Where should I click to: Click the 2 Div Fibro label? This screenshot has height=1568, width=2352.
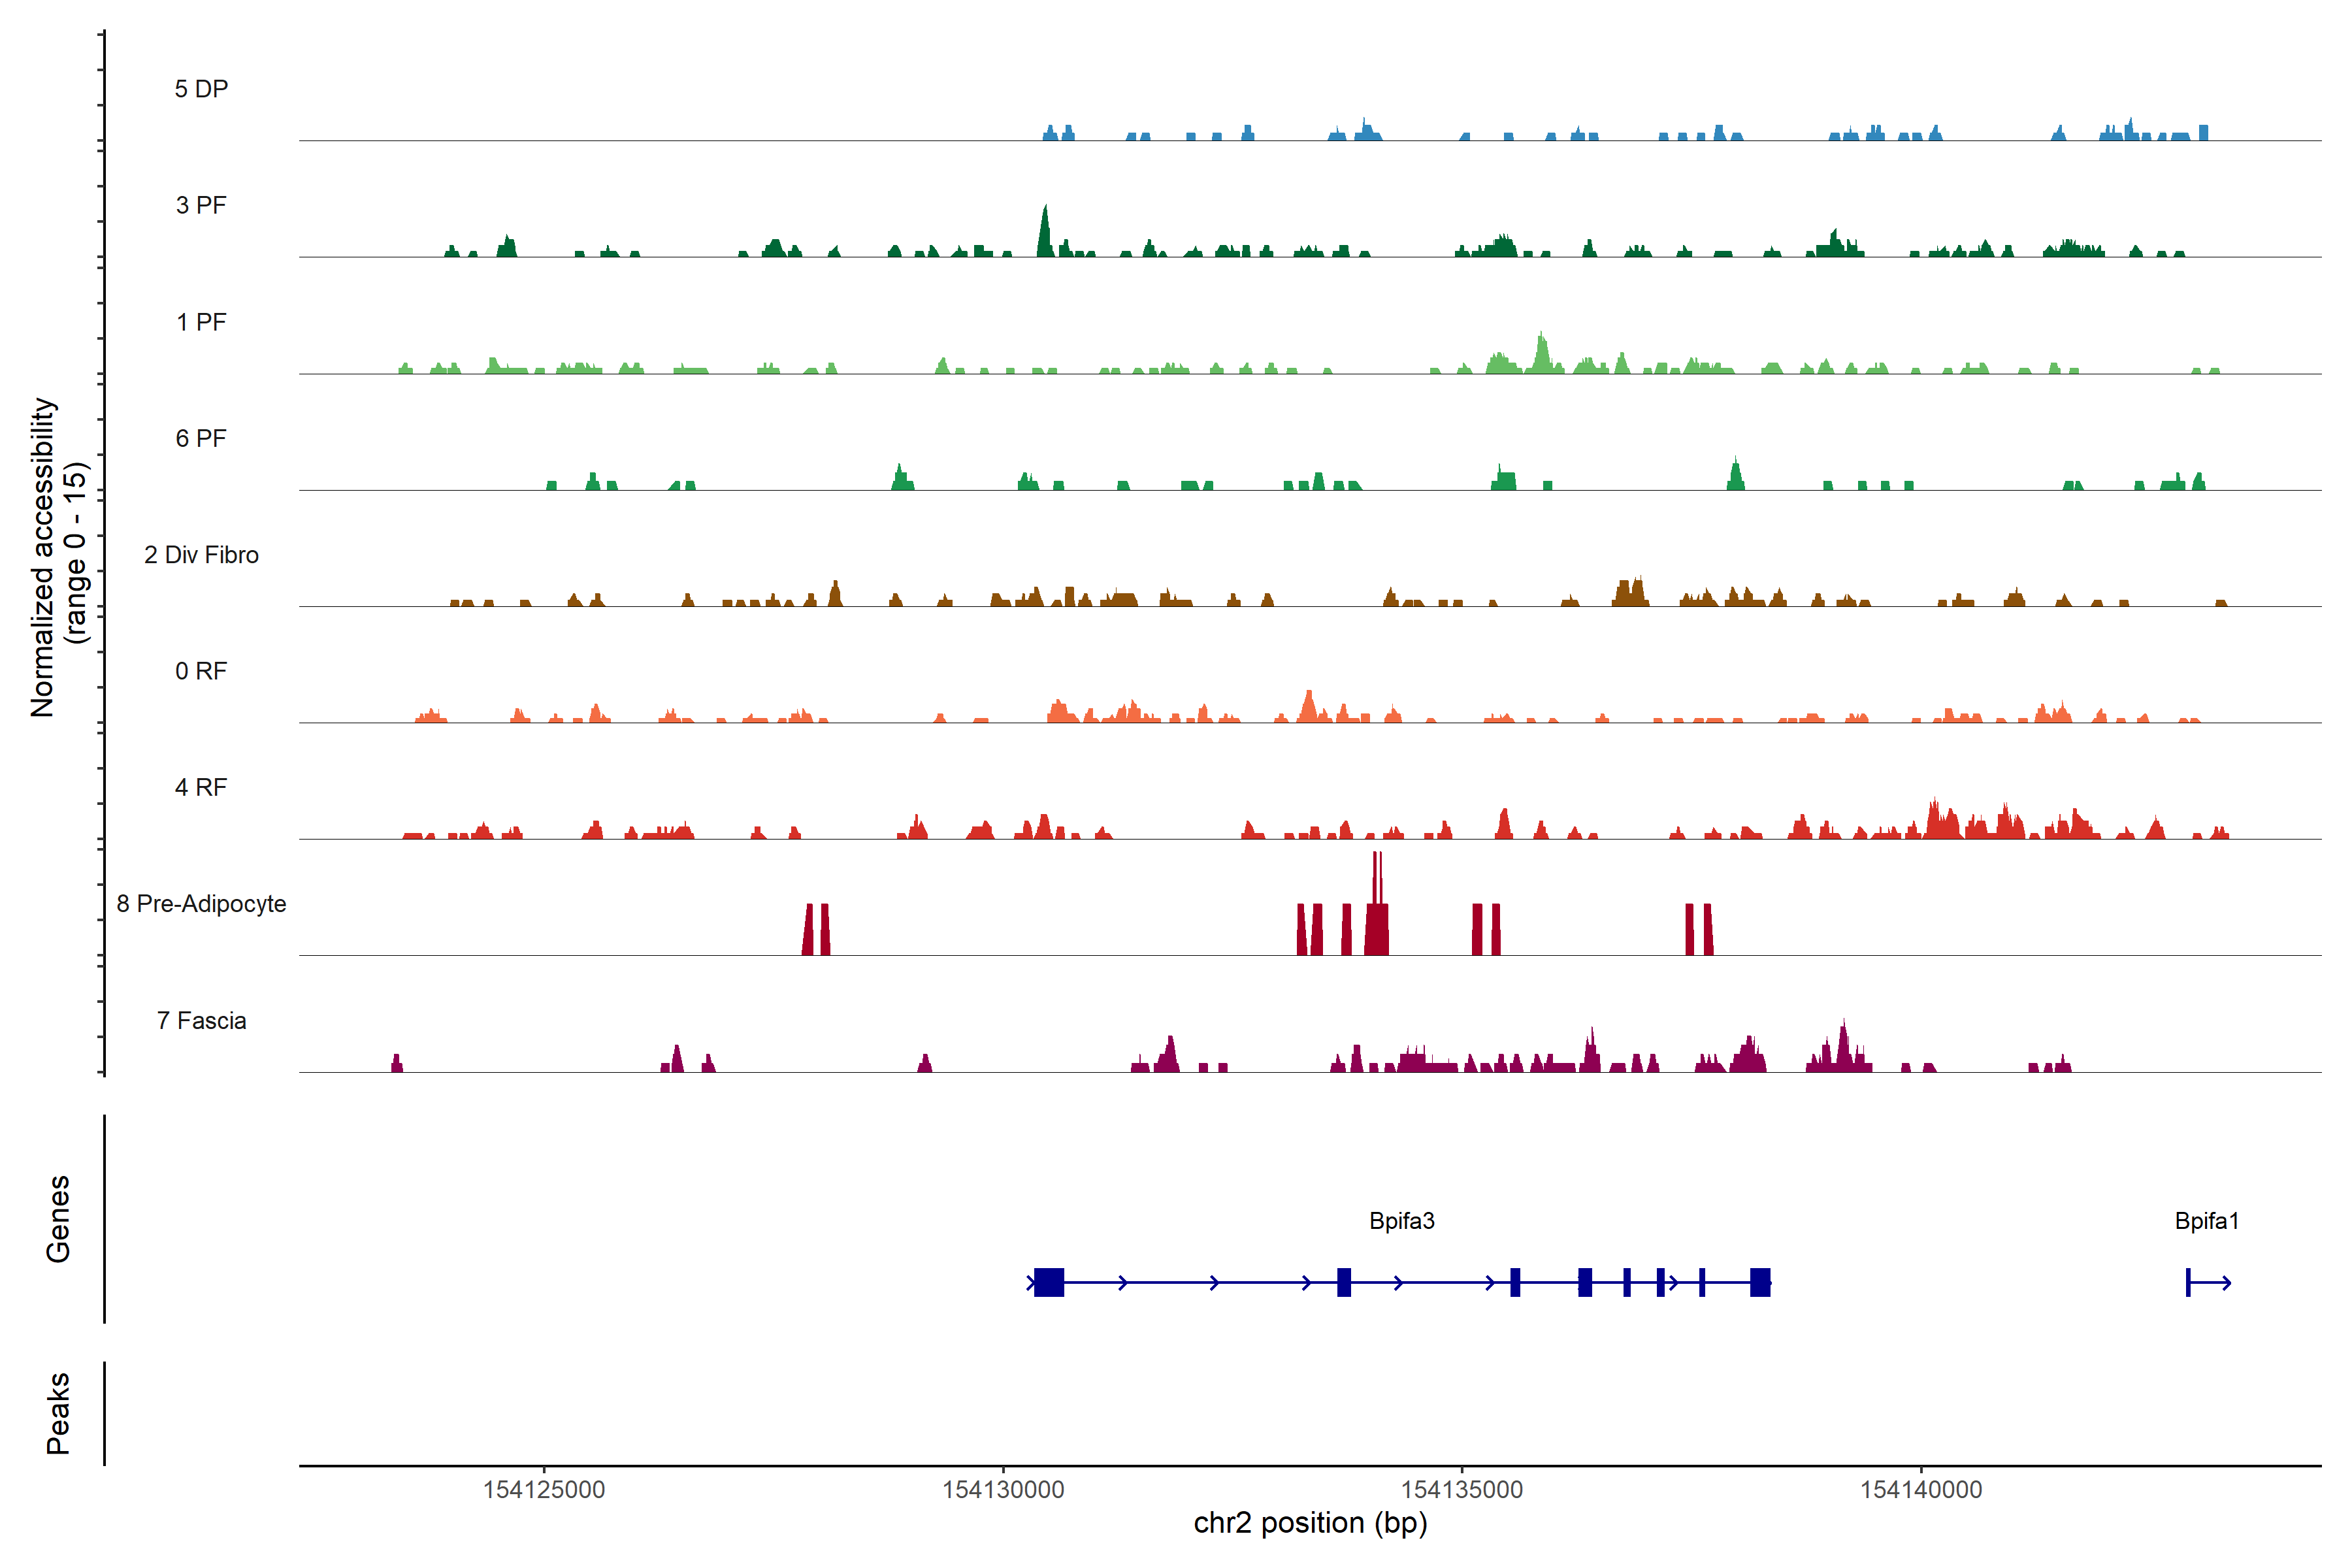(201, 555)
